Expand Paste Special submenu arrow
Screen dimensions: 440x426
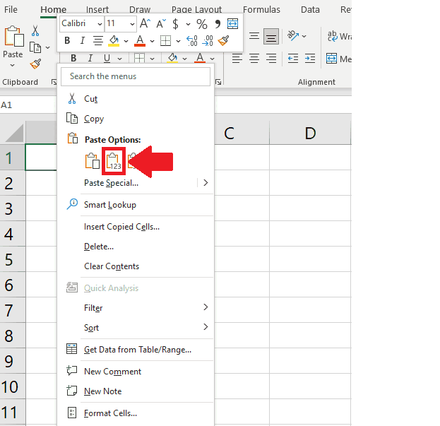206,183
